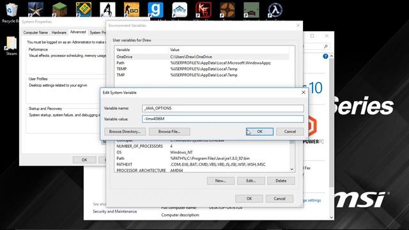Open the Steam folder on the desktop
This screenshot has width=409, height=230.
pyautogui.click(x=12, y=46)
